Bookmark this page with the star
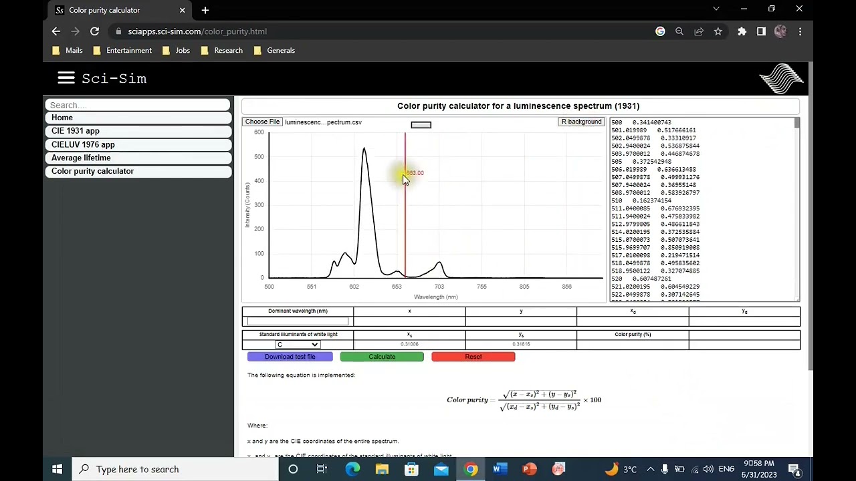Viewport: 856px width, 481px height. (x=718, y=31)
